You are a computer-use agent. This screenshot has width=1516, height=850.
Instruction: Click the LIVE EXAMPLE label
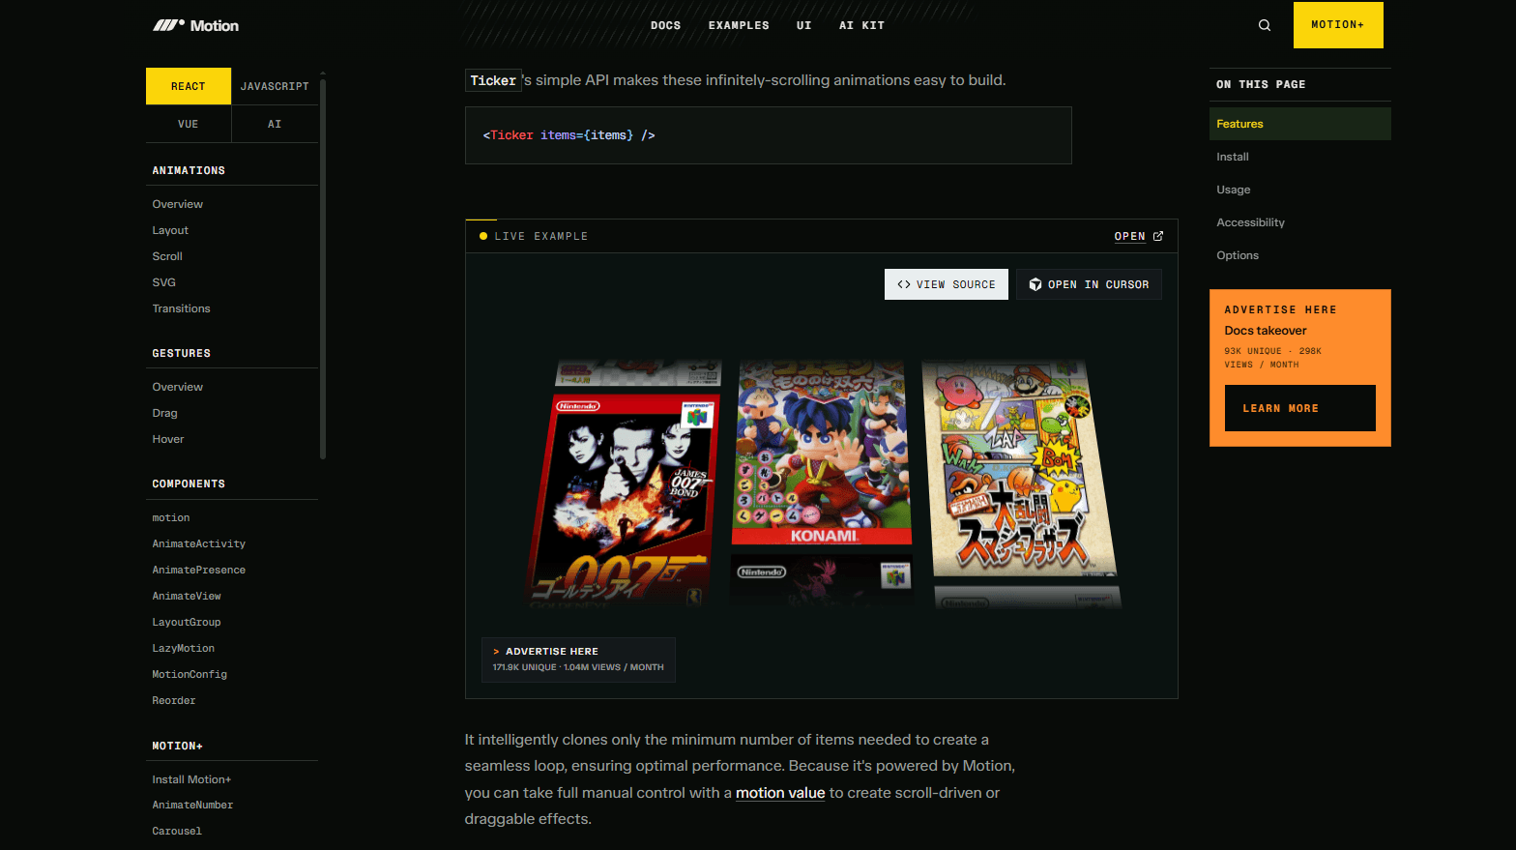point(541,236)
